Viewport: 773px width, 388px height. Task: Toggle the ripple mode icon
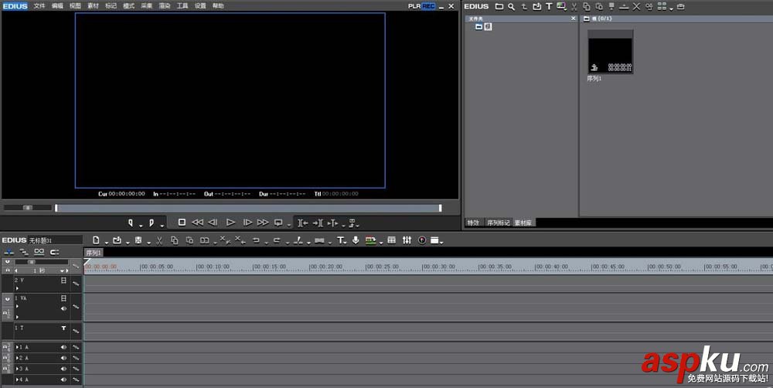(24, 252)
